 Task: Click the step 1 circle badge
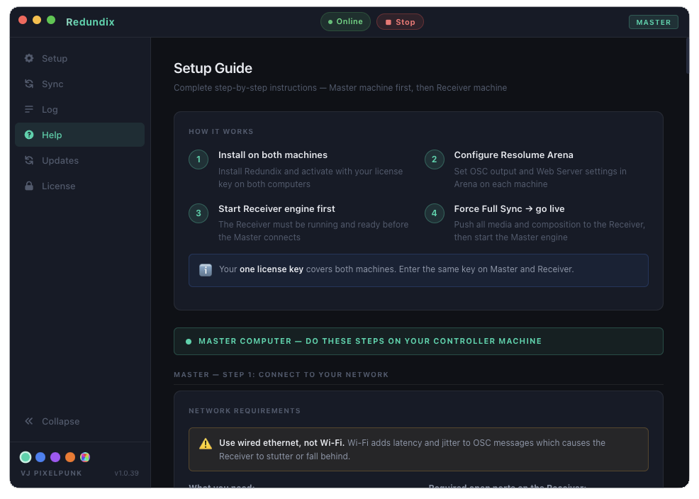pyautogui.click(x=198, y=159)
